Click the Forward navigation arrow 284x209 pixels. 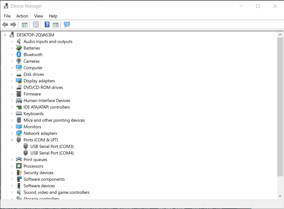point(13,24)
